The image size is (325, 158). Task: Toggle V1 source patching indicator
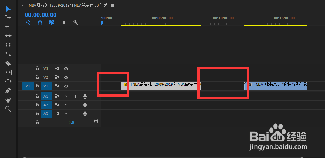(x=28, y=86)
